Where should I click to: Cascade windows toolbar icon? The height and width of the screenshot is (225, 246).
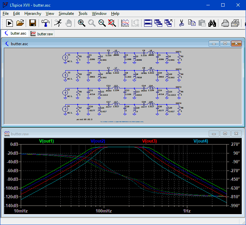pyautogui.click(x=158, y=23)
